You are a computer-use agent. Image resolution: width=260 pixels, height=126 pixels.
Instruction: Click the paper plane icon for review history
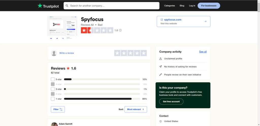160,67
